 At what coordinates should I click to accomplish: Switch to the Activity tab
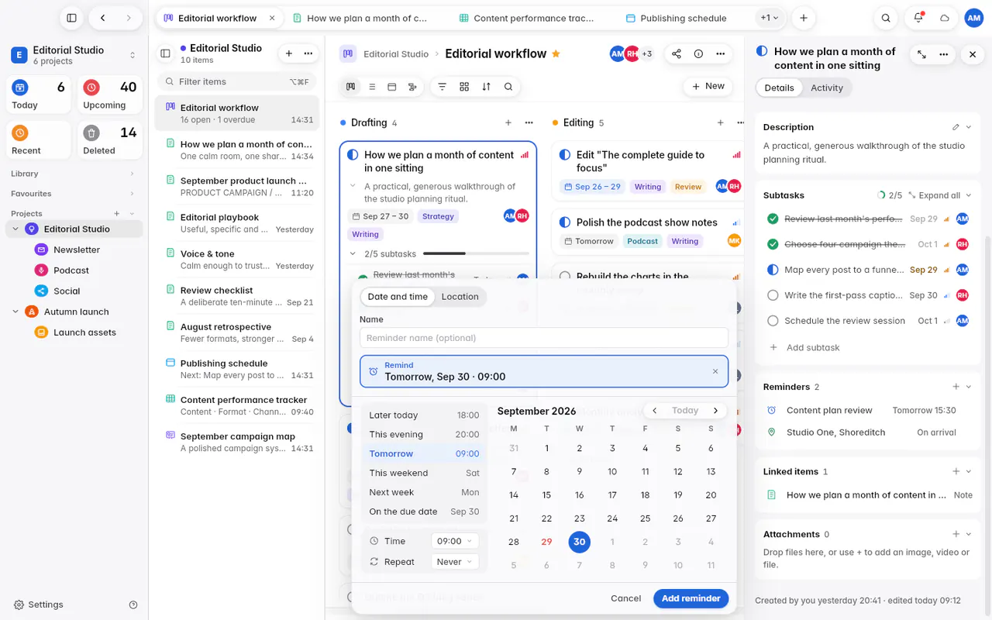(827, 88)
